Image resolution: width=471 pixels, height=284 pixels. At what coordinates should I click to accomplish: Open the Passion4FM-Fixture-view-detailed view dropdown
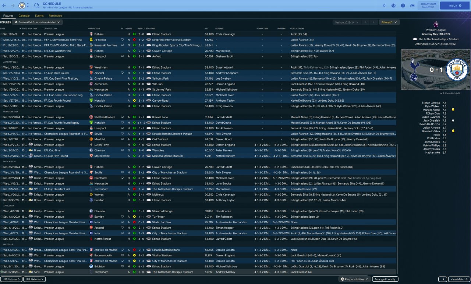[x=37, y=22]
